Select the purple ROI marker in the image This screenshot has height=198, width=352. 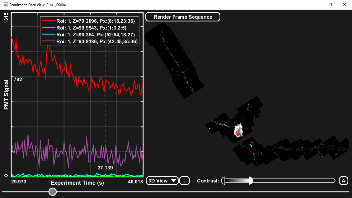click(x=254, y=154)
